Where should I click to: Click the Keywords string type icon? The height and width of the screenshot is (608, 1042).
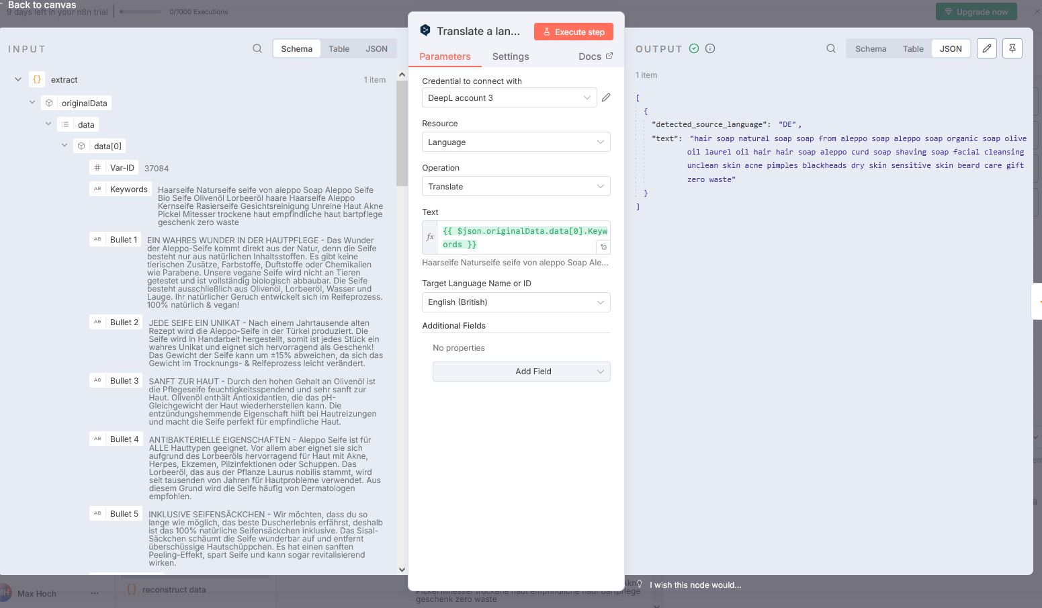97,189
